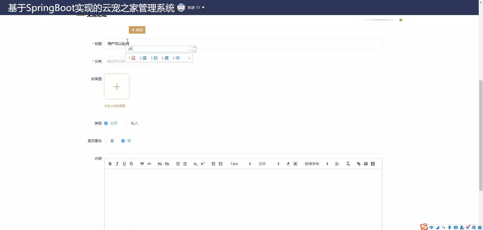
Task: Clear formatting from the selected text
Action: click(348, 164)
